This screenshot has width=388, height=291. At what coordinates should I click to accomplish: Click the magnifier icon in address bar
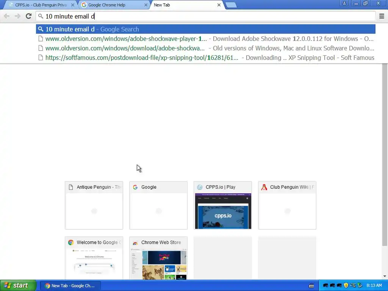point(41,16)
